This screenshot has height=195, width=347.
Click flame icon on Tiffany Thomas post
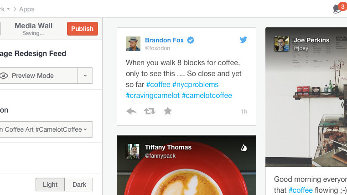244,148
